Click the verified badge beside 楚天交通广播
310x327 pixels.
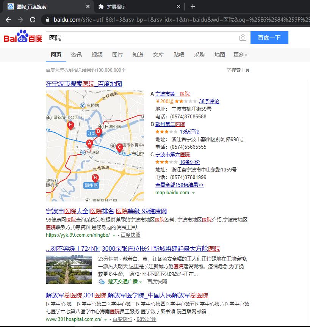tap(101, 281)
